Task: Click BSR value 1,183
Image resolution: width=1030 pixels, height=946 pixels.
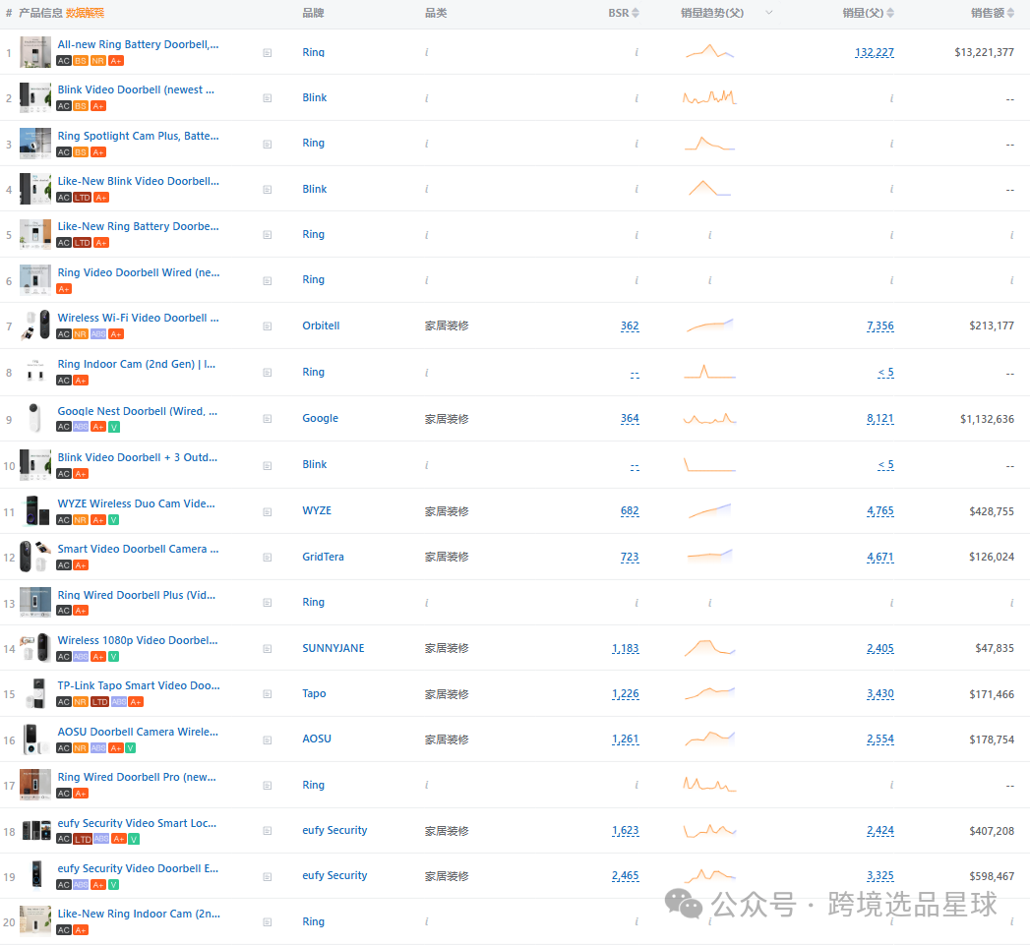Action: pos(626,649)
